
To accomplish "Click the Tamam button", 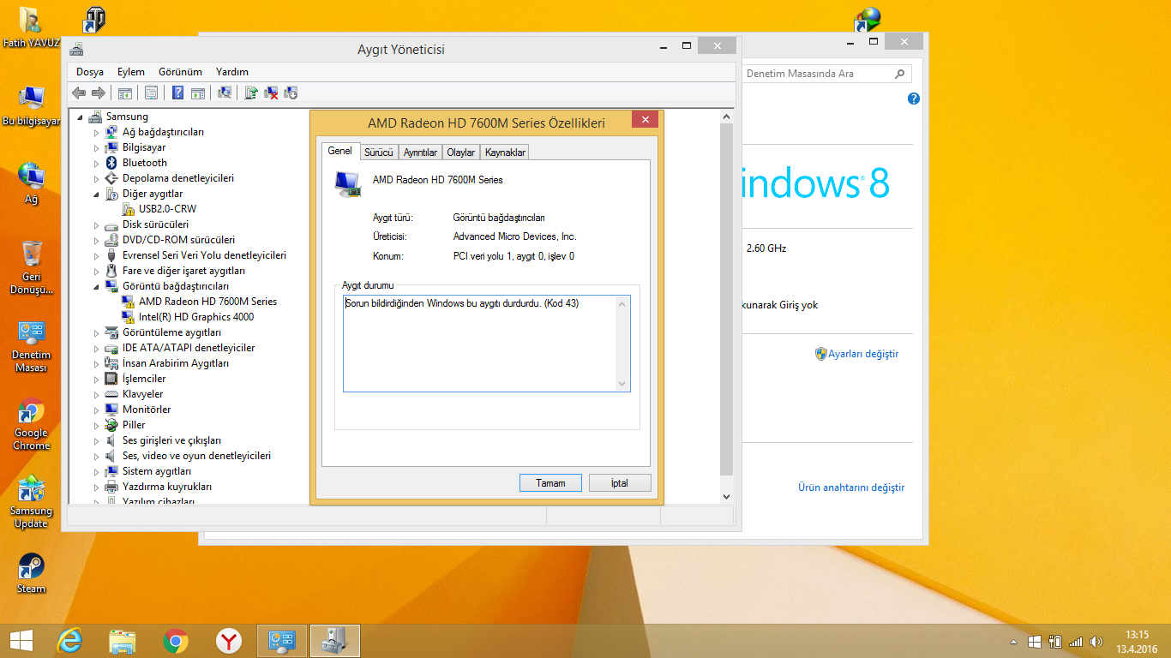I will (550, 483).
